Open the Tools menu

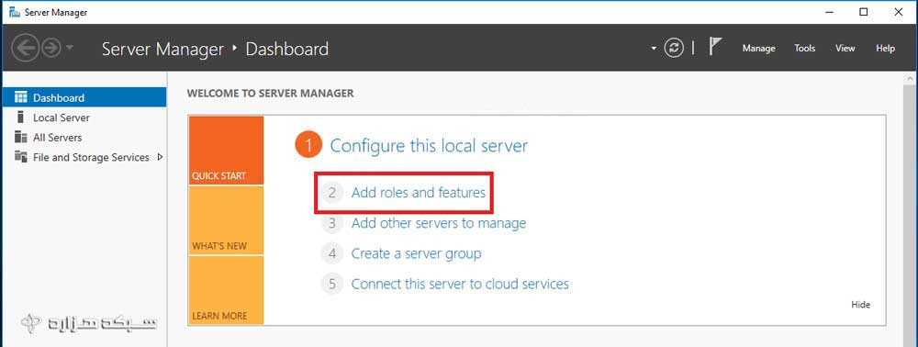804,49
